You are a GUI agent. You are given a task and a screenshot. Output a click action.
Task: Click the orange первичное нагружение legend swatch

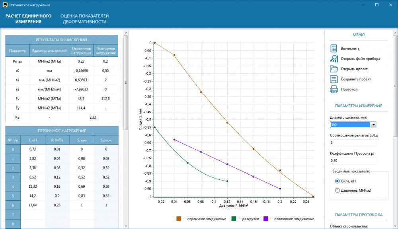pyautogui.click(x=179, y=219)
